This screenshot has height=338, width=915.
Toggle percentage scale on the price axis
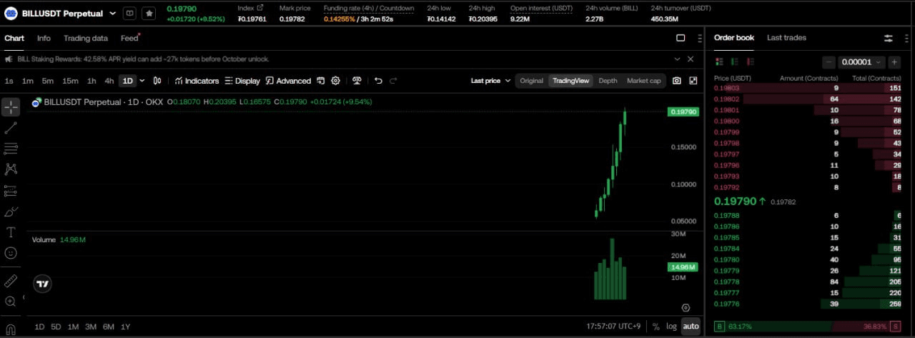pos(656,327)
